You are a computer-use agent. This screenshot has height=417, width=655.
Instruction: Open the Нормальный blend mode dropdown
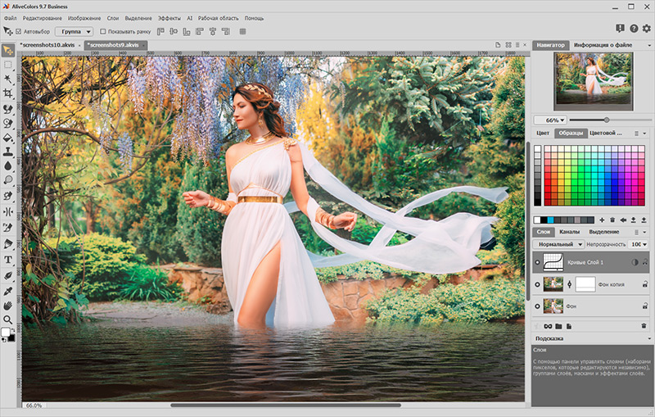tap(558, 244)
